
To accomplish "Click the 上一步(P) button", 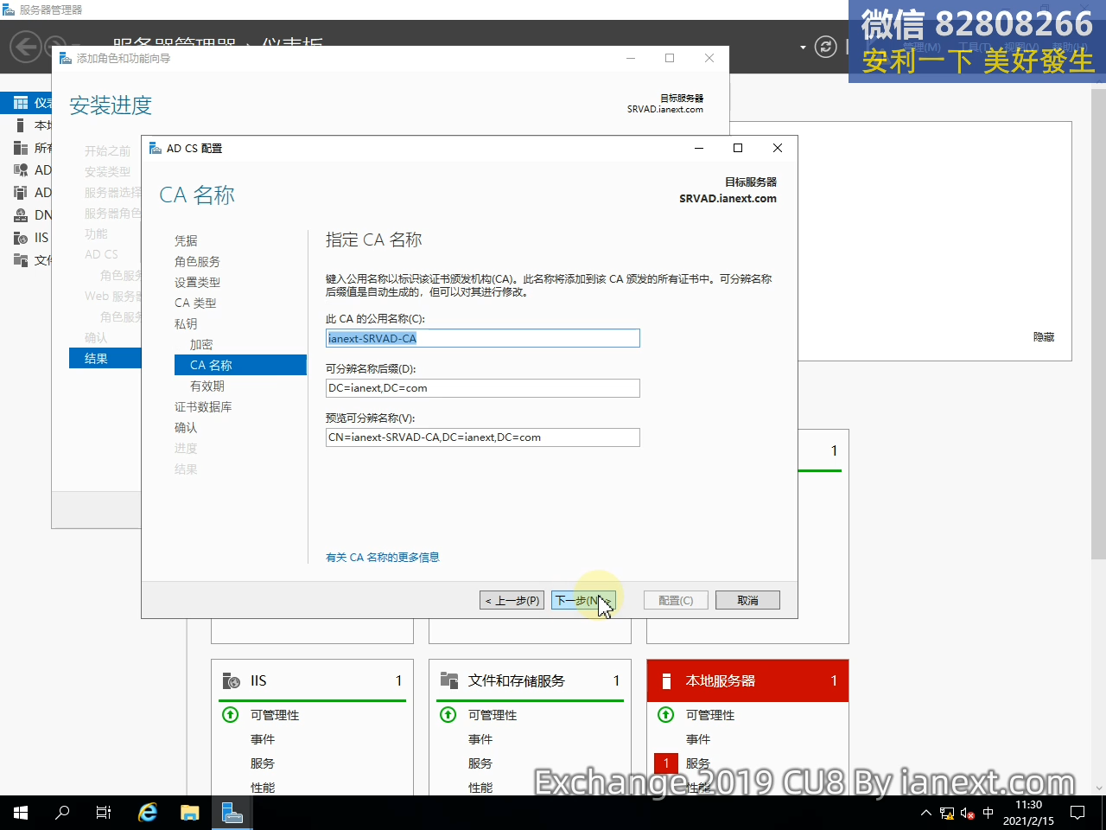I will (x=512, y=600).
